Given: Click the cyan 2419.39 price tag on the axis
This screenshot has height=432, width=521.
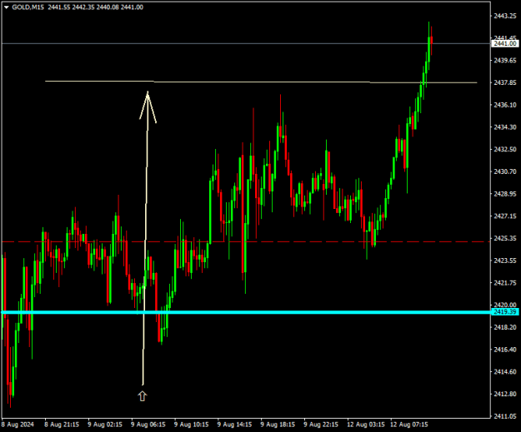Looking at the screenshot, I should click(x=504, y=312).
